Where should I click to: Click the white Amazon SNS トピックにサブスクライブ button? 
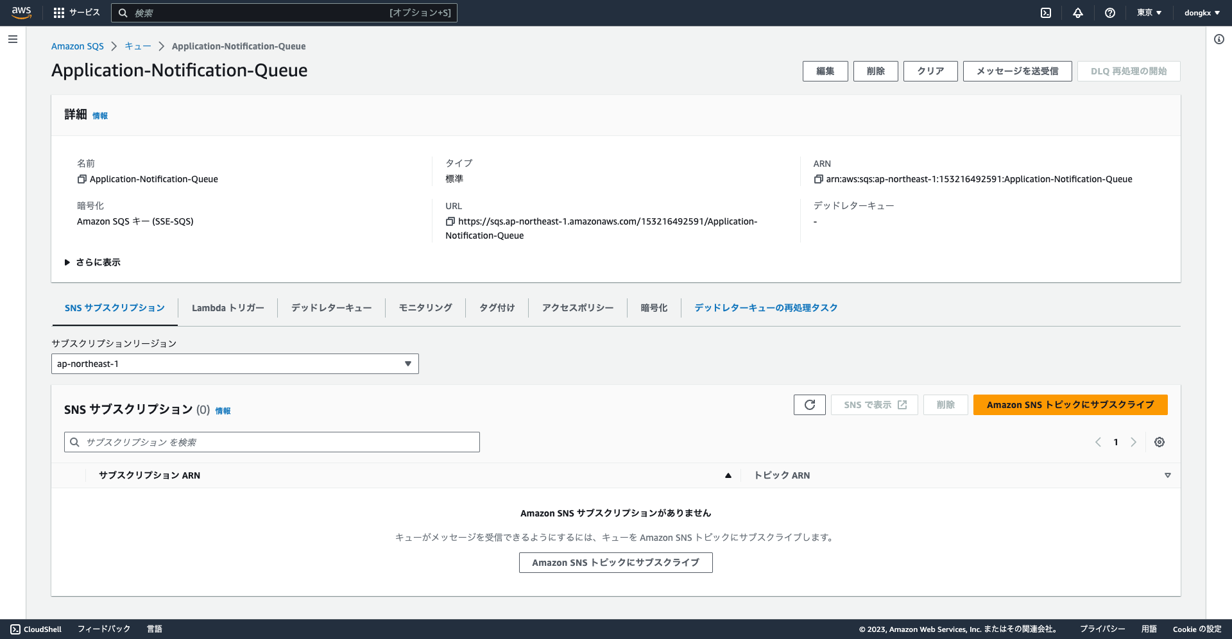point(616,563)
